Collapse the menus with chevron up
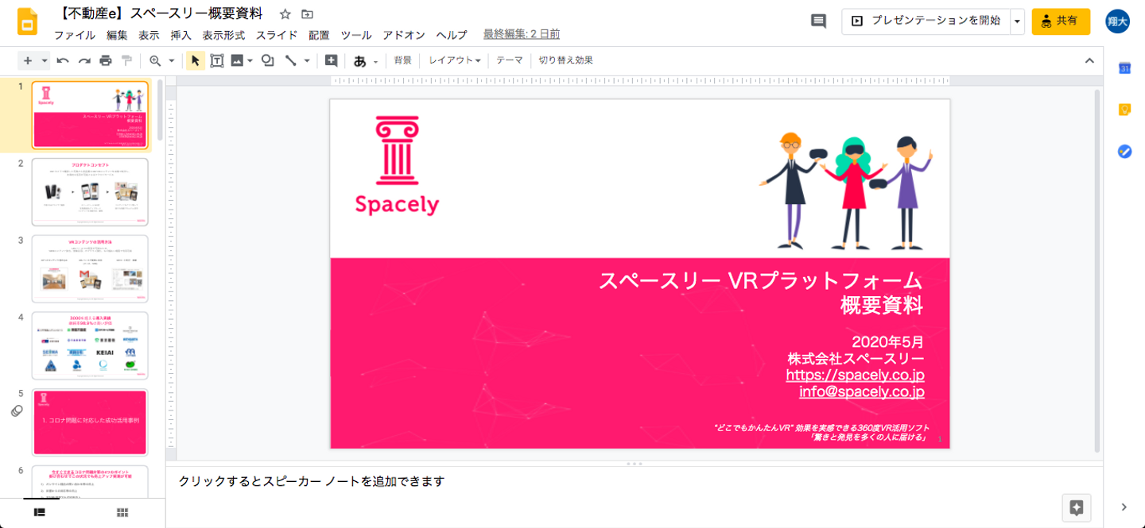 1089,60
